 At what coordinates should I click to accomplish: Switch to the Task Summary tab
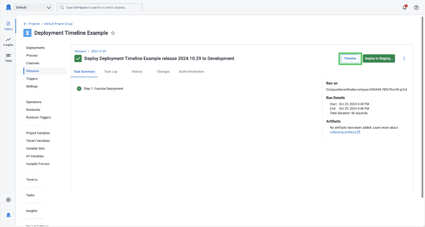(x=84, y=72)
